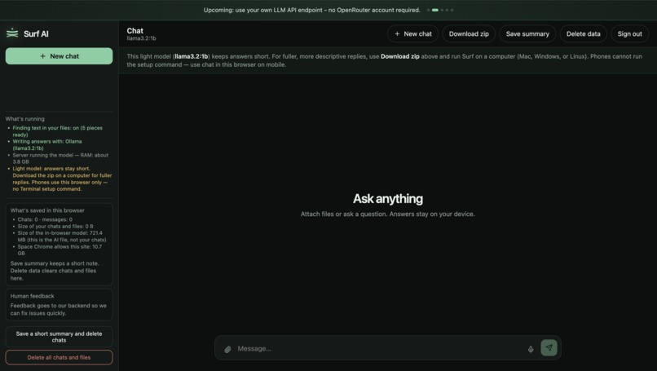Screen dimensions: 657x371
Task: Click 'Space Chrome allows this site' entry
Action: pos(60,250)
